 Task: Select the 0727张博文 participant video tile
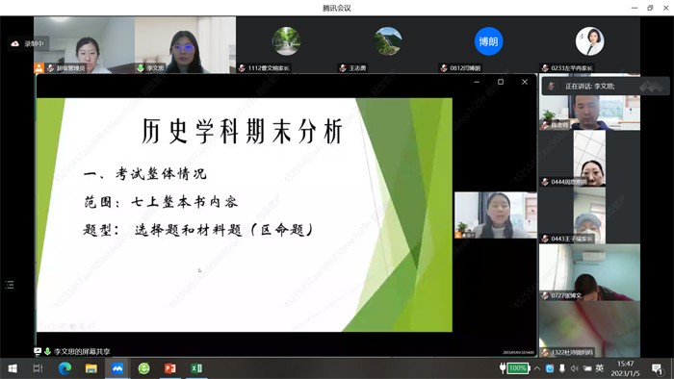[589, 272]
